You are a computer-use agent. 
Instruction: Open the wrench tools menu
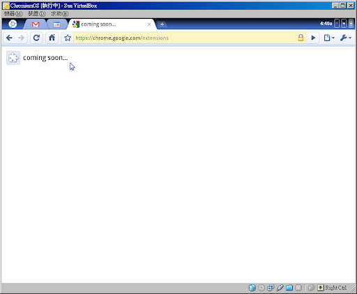pos(346,38)
